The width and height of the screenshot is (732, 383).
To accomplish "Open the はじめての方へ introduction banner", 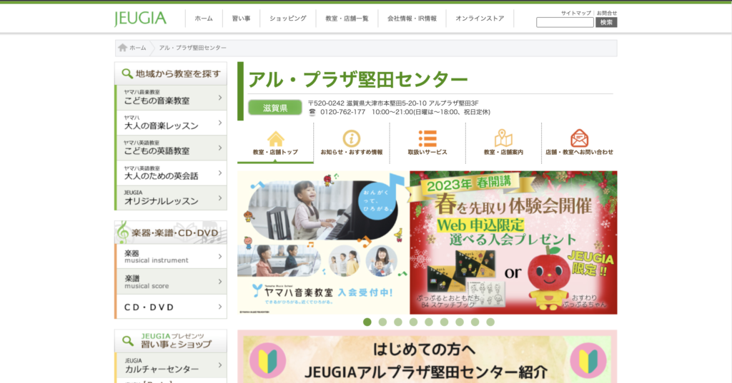I will click(427, 357).
